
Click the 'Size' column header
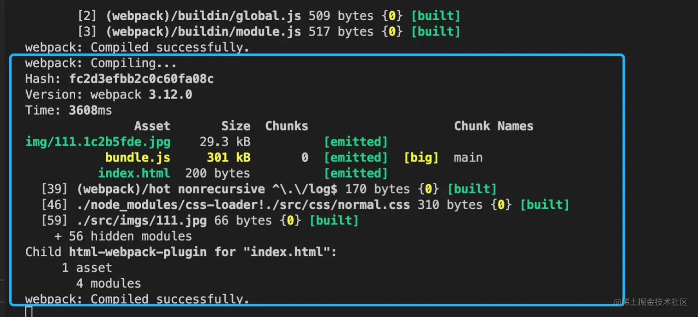[x=235, y=126]
